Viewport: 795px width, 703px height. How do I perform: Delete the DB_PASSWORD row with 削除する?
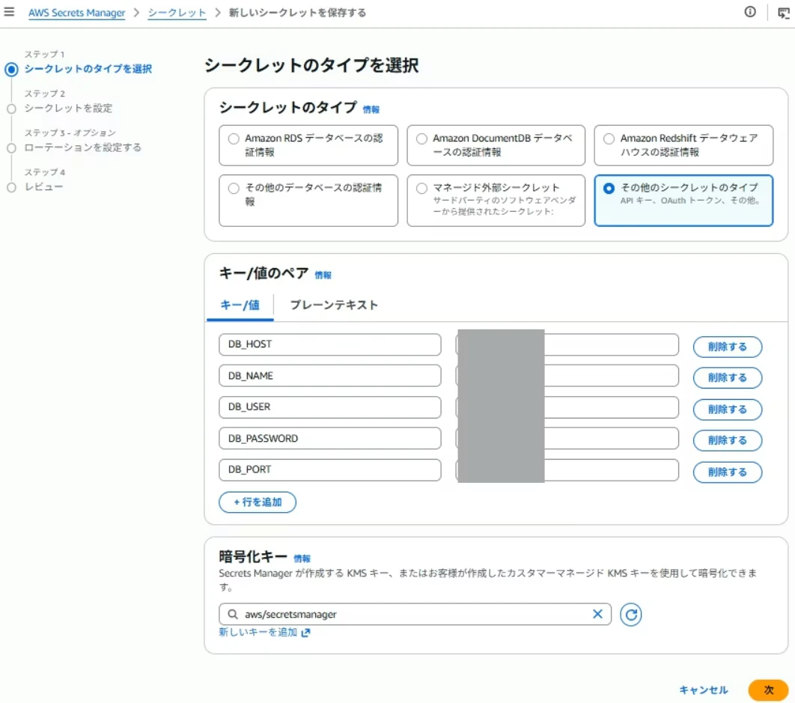tap(727, 440)
